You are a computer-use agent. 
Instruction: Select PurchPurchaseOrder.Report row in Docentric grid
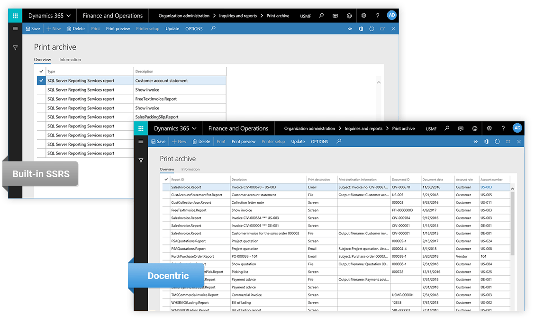coord(336,256)
